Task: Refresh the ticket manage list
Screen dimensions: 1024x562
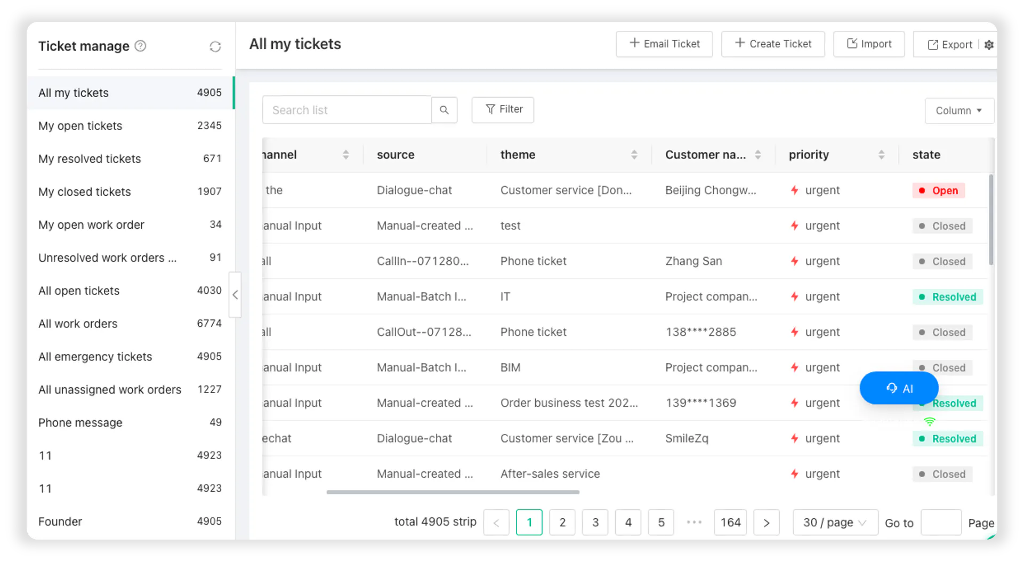Action: coord(215,47)
